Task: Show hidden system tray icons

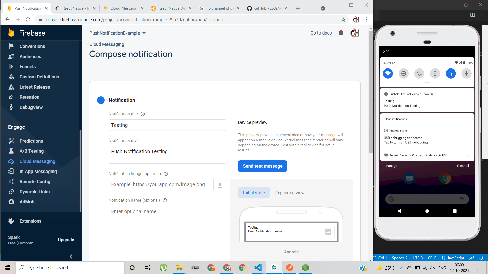Action: tap(402, 268)
